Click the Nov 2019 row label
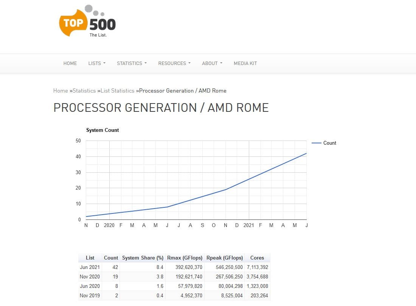The width and height of the screenshot is (416, 306). (x=90, y=295)
